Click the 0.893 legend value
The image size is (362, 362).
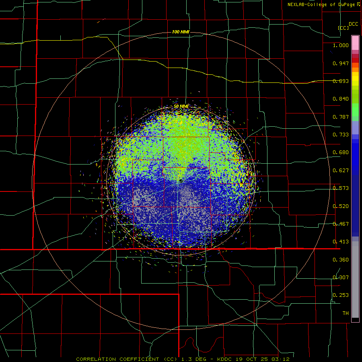point(341,81)
